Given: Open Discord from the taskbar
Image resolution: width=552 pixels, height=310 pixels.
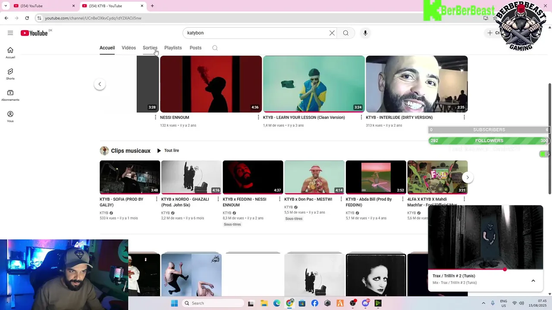Looking at the screenshot, I should coord(366,303).
